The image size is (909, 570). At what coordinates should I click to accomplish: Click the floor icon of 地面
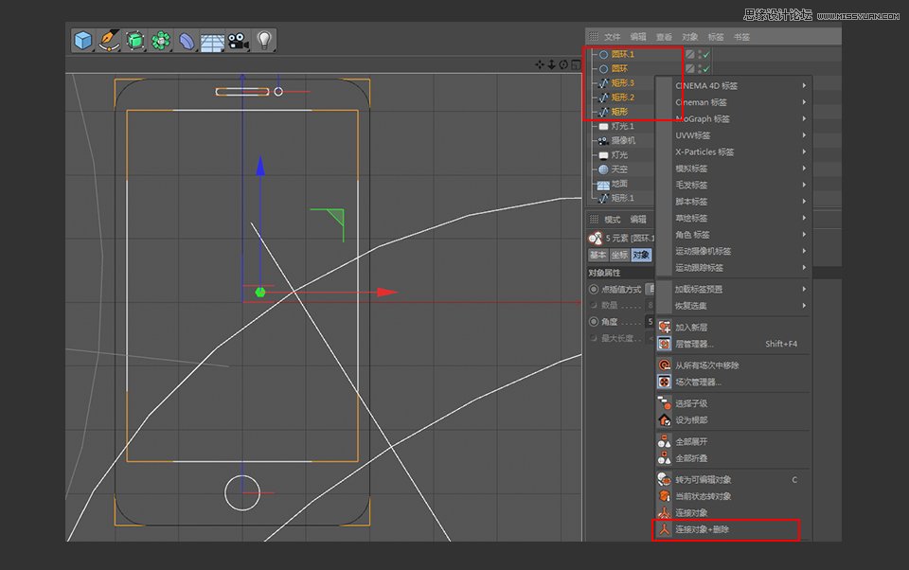coord(603,185)
